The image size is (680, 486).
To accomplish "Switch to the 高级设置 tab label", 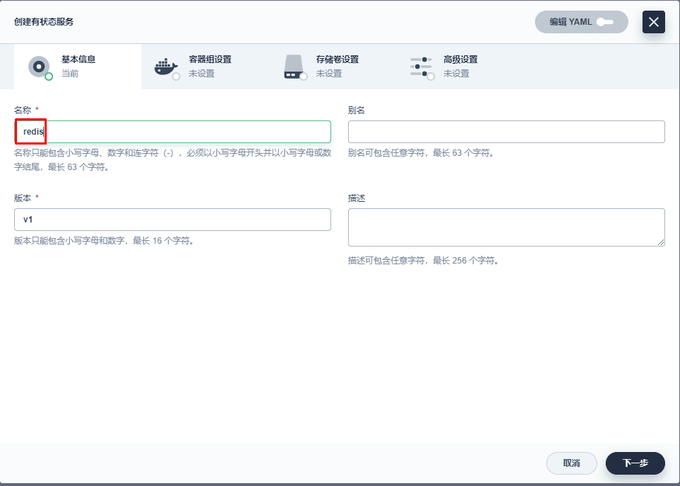I will click(461, 60).
